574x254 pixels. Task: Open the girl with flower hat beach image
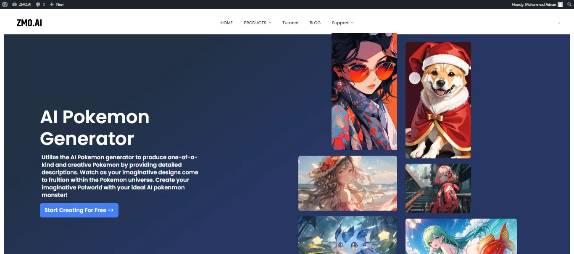[348, 183]
